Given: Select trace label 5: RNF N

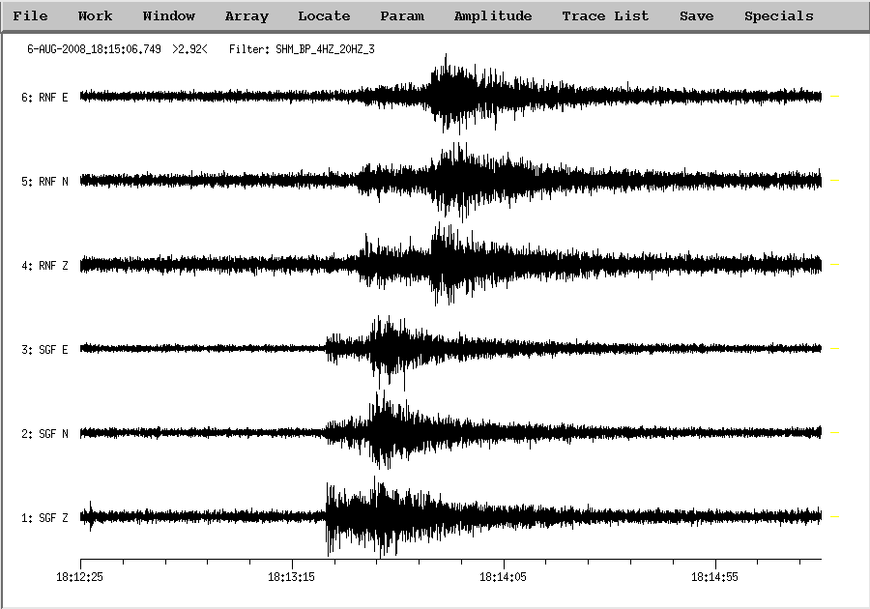Looking at the screenshot, I should point(44,181).
